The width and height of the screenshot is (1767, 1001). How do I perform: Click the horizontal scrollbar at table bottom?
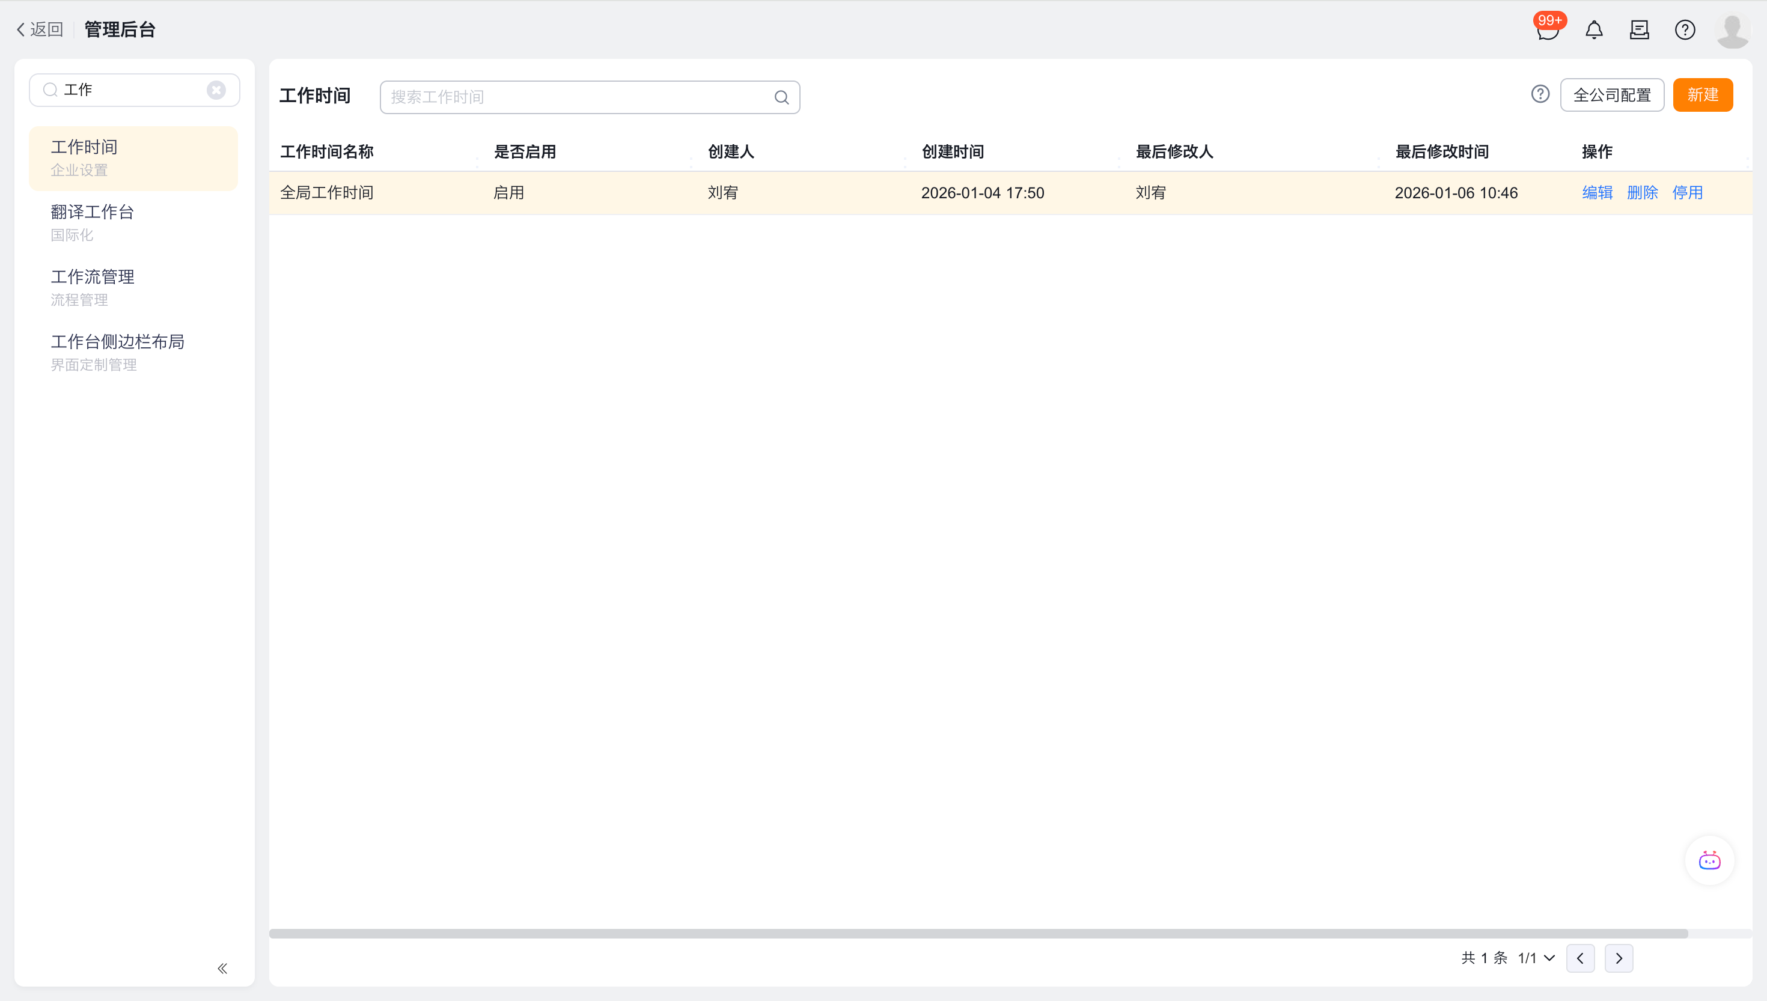click(x=978, y=934)
